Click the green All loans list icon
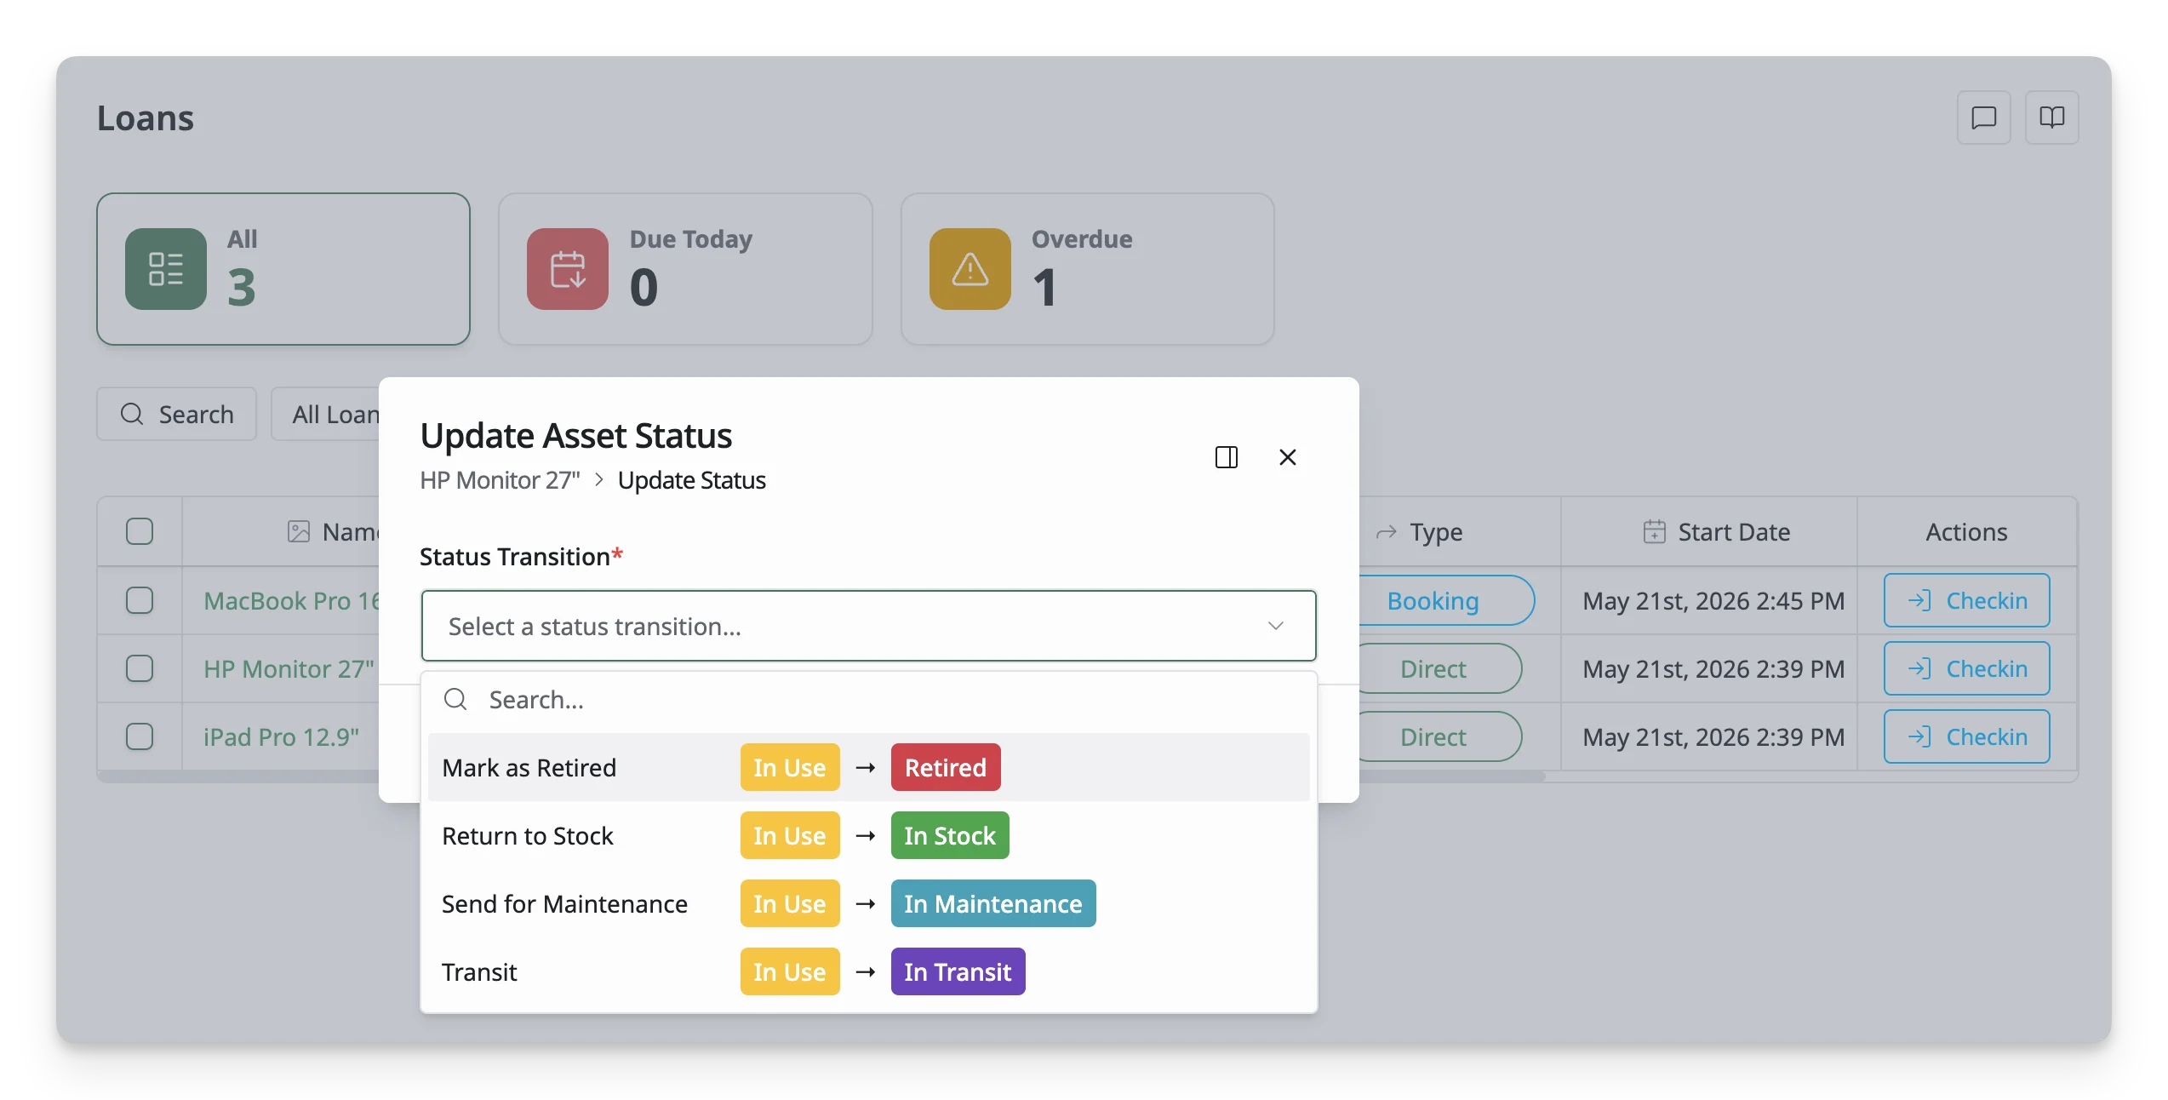2168x1100 pixels. click(166, 269)
